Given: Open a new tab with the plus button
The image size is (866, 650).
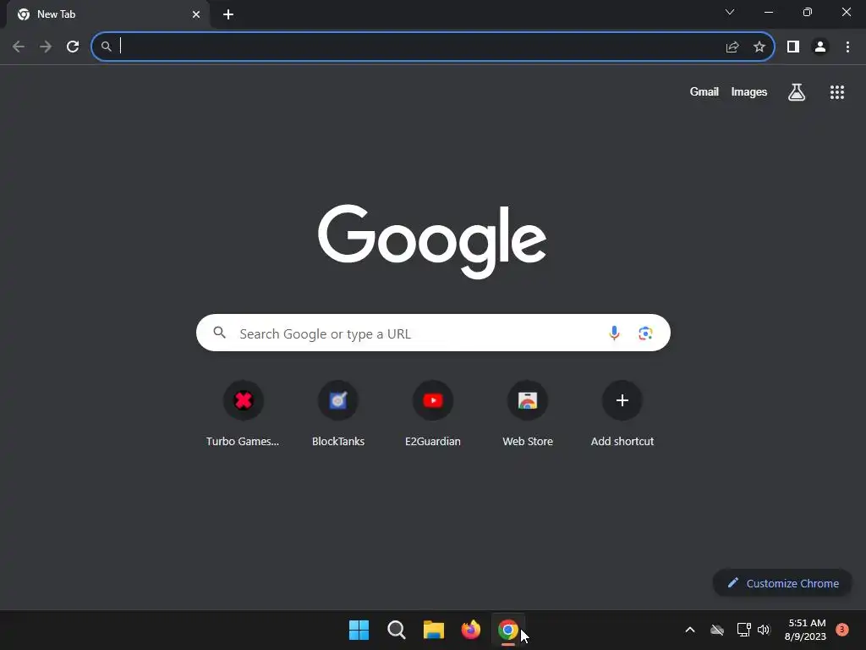Looking at the screenshot, I should coord(228,14).
